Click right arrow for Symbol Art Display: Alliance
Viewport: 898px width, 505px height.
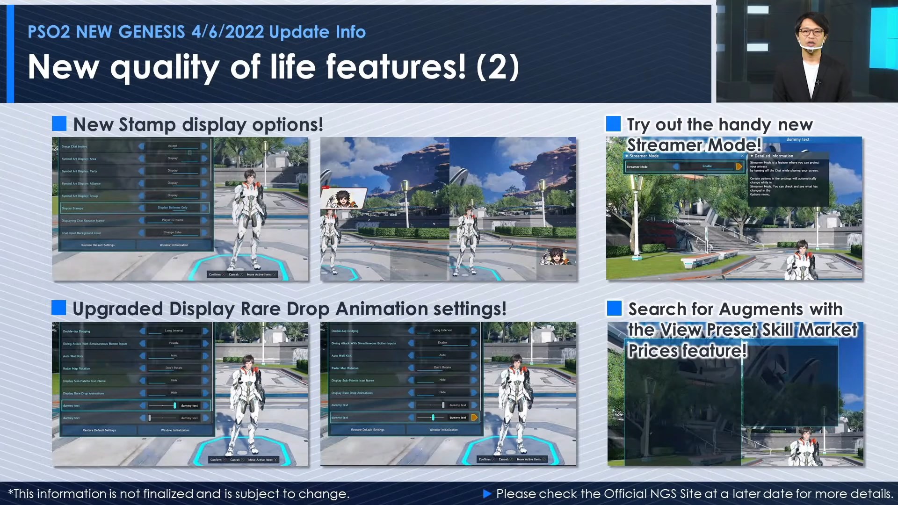pyautogui.click(x=204, y=183)
